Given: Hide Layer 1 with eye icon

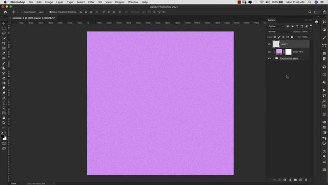Looking at the screenshot, I should point(270,44).
